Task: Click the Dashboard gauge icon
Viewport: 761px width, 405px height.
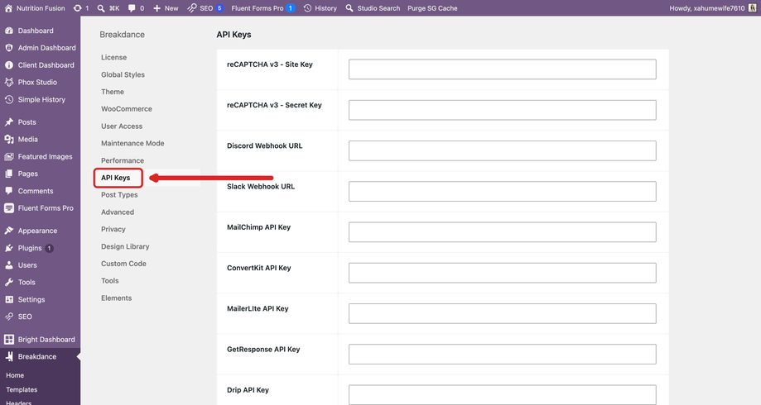Action: point(9,31)
